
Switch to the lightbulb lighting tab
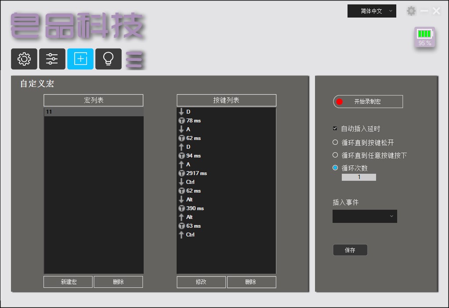click(x=108, y=59)
